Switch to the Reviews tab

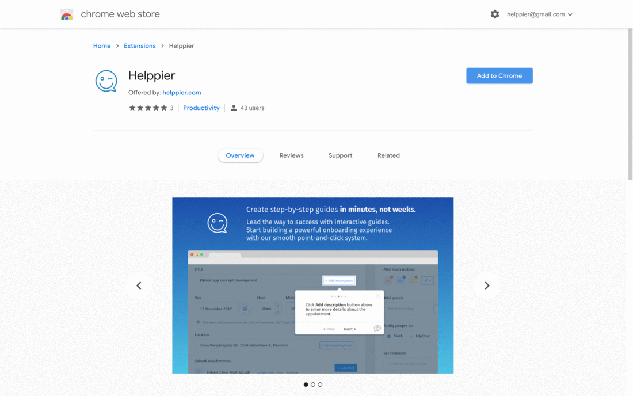click(291, 155)
